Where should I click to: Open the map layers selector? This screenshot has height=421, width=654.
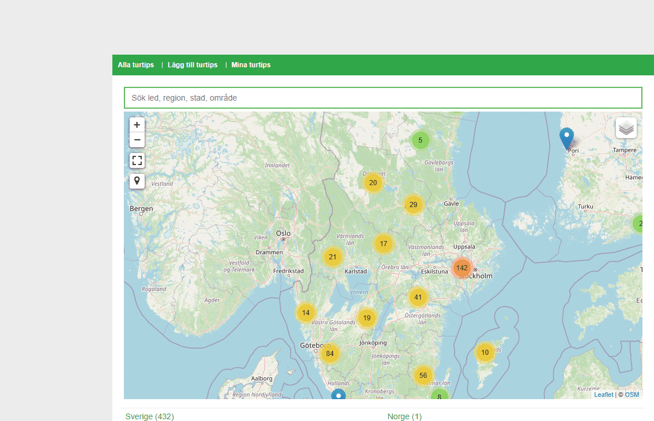point(626,128)
